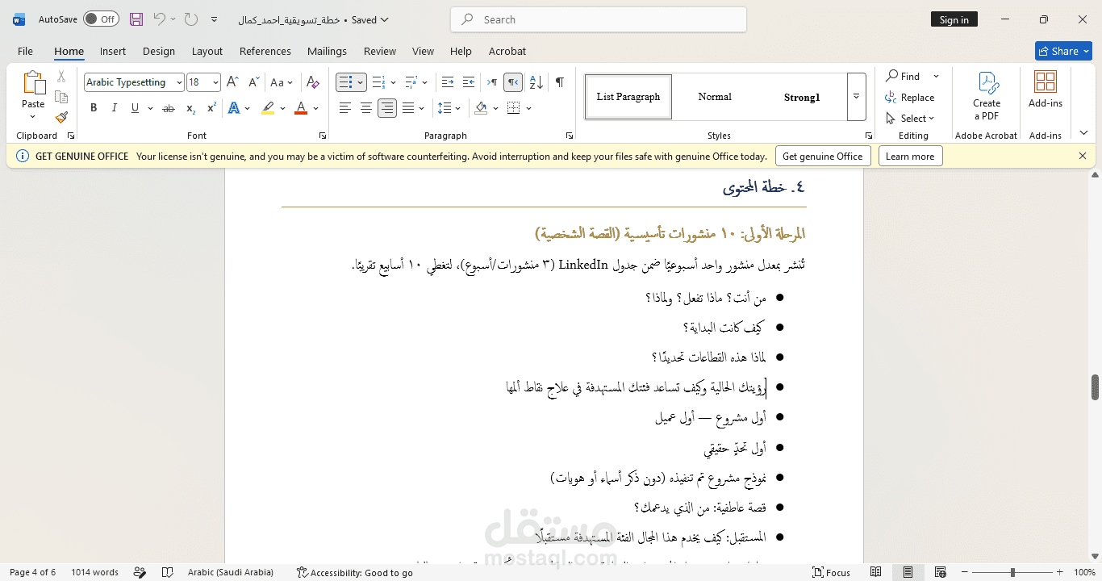Toggle Bold formatting
Viewport: 1102px width, 581px height.
pyautogui.click(x=94, y=108)
